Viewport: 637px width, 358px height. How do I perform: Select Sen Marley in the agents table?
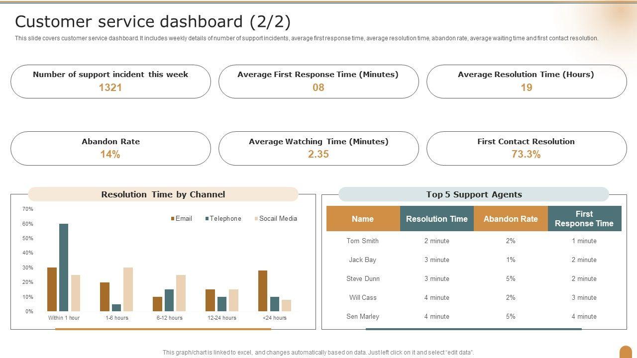pos(363,317)
